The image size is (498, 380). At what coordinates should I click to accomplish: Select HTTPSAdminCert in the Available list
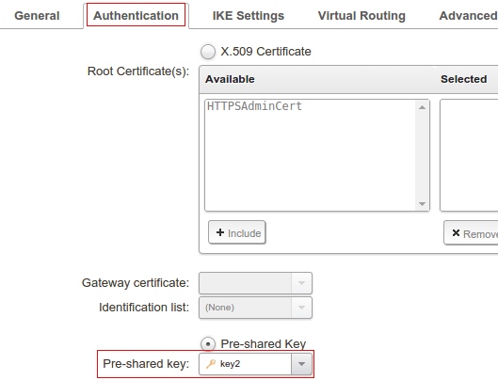(x=254, y=106)
